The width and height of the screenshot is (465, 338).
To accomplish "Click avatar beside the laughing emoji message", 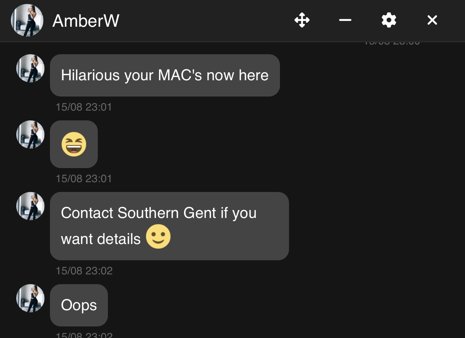I will coord(30,134).
